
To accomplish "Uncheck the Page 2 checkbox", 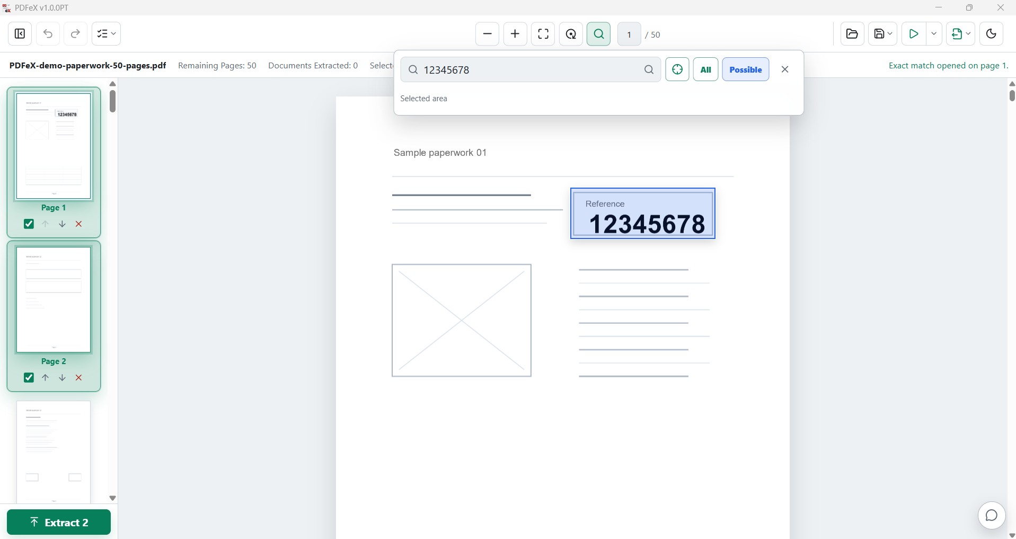I will 29,378.
